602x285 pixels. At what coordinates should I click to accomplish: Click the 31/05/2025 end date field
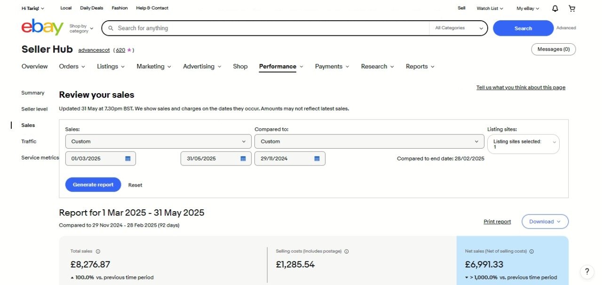coord(216,158)
